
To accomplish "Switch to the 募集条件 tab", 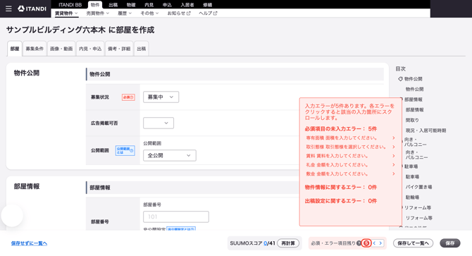I will (35, 49).
